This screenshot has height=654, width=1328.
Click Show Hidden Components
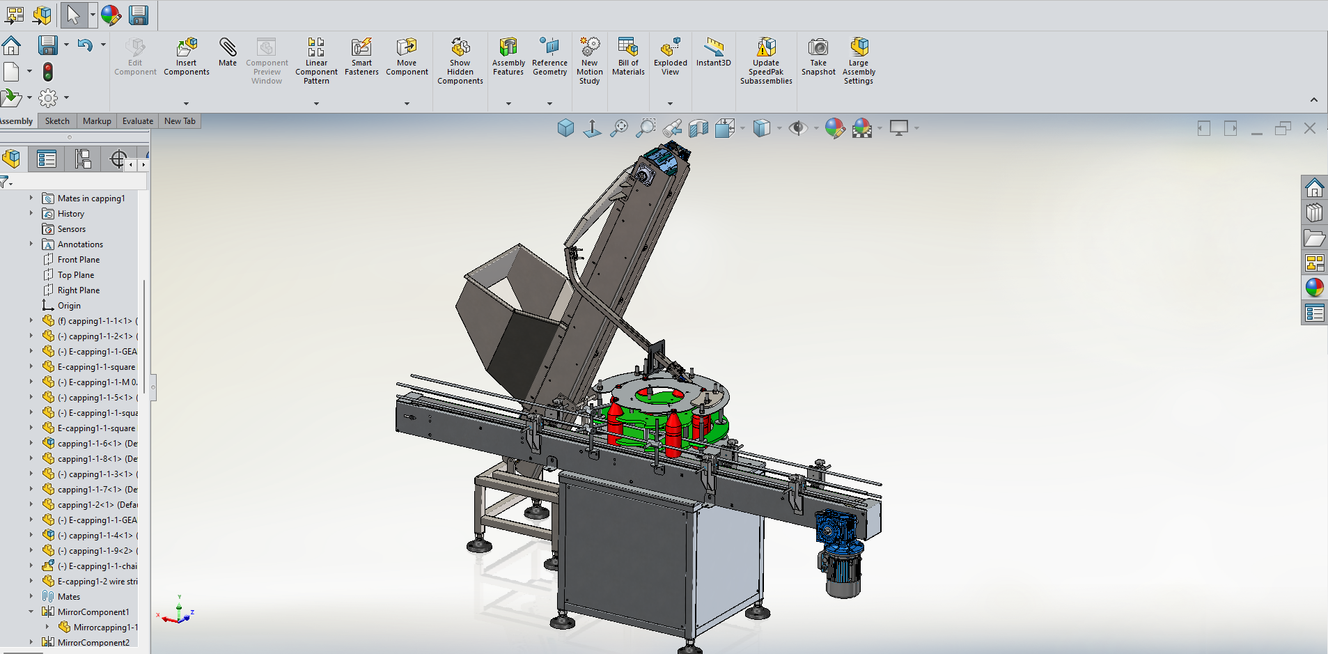(x=460, y=61)
